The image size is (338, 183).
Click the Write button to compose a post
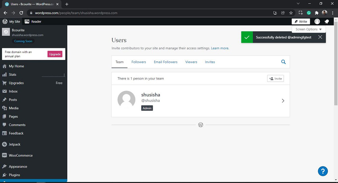click(301, 22)
